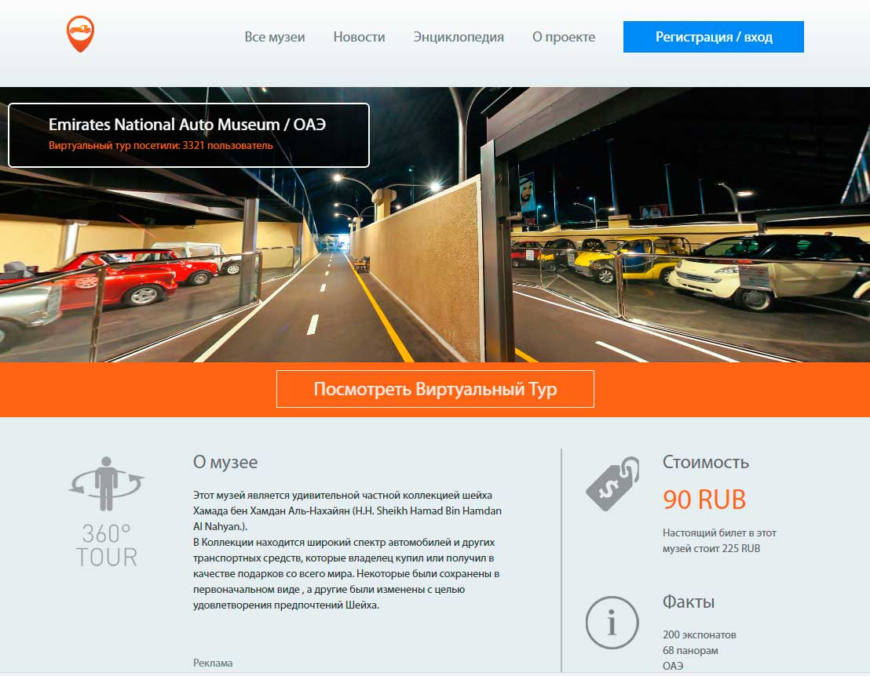Click the Стоимость heading
The height and width of the screenshot is (676, 870).
click(x=706, y=462)
